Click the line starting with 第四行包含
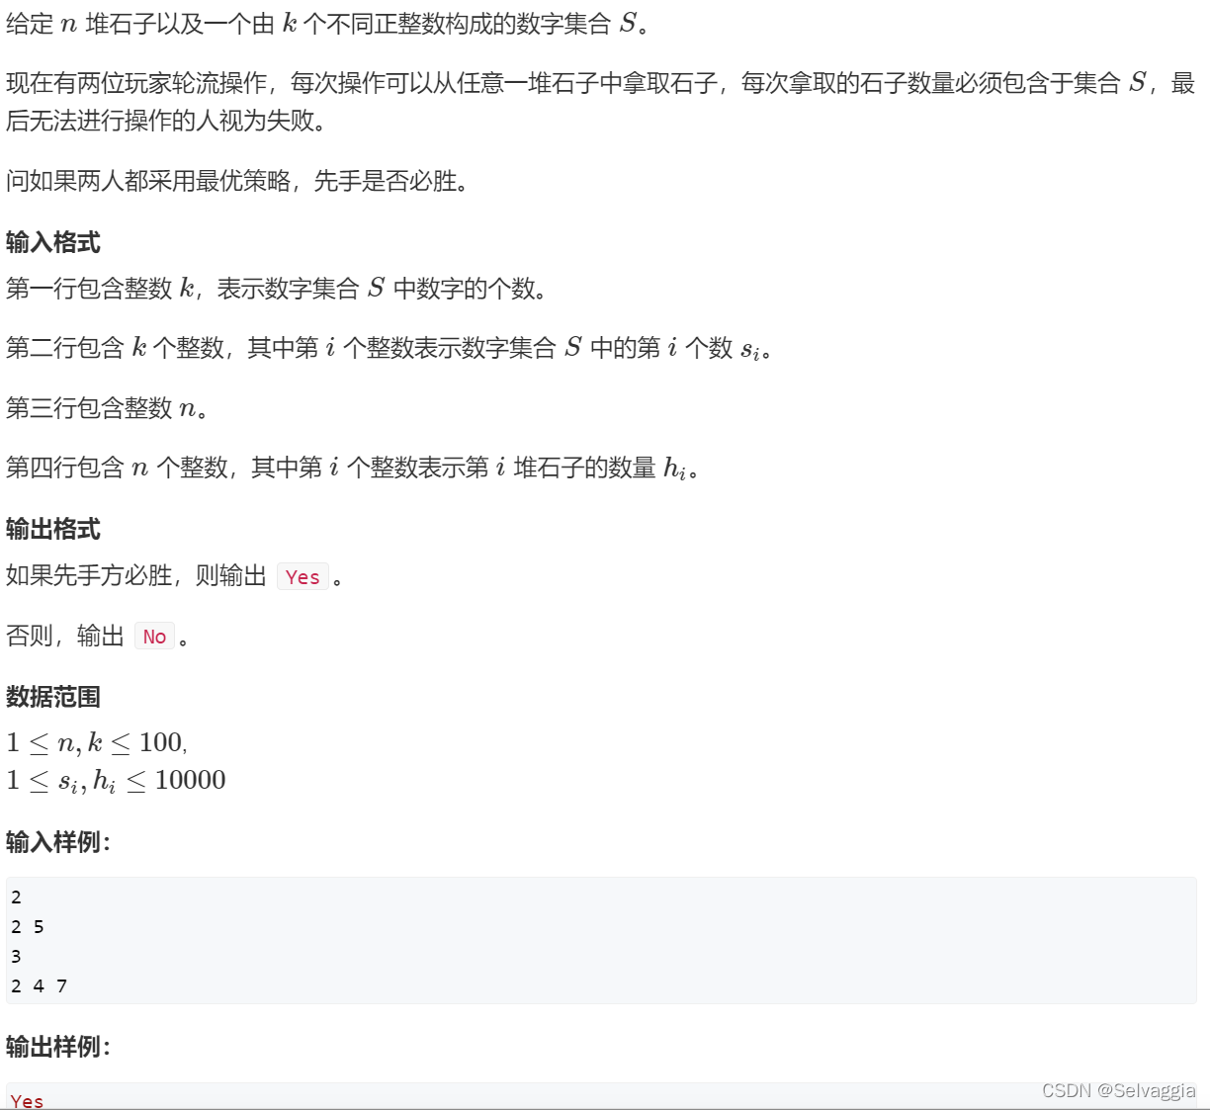 click(353, 468)
